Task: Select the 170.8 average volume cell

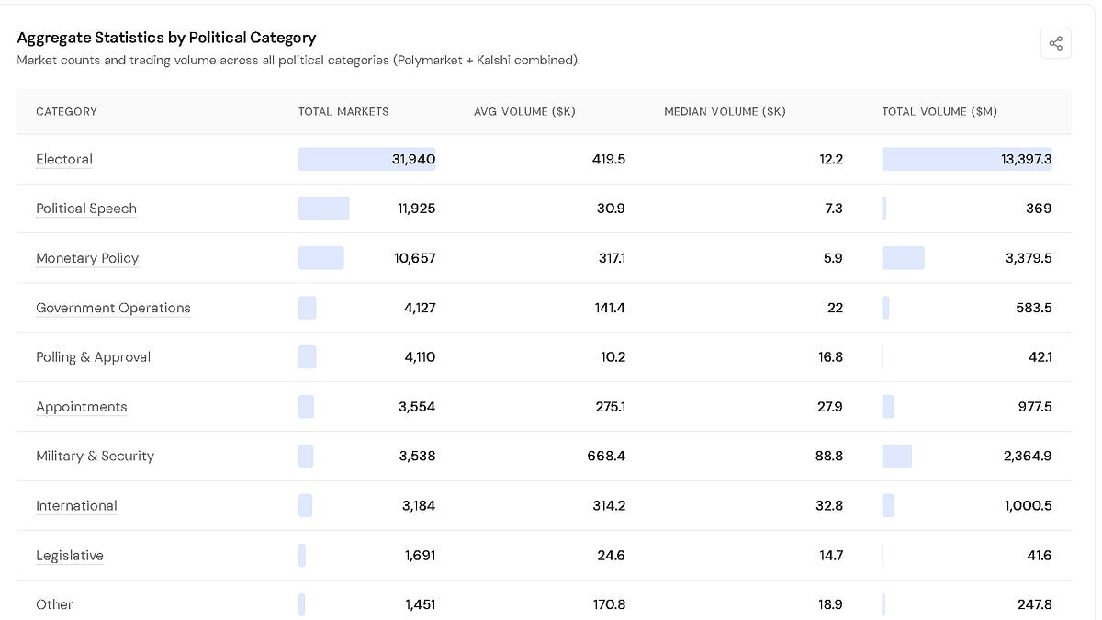Action: point(610,604)
